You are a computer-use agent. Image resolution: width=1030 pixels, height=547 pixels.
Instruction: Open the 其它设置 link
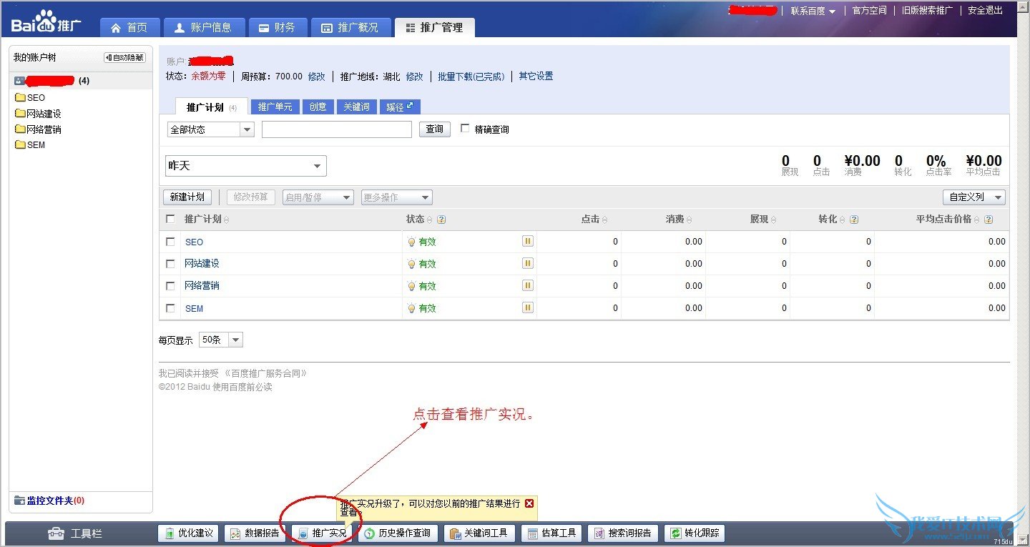coord(536,77)
